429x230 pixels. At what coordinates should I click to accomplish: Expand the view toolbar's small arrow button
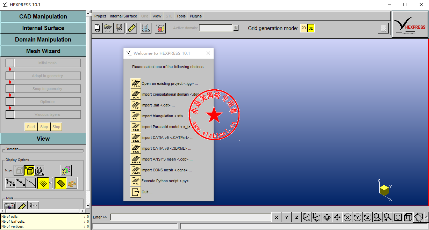[x=426, y=217]
